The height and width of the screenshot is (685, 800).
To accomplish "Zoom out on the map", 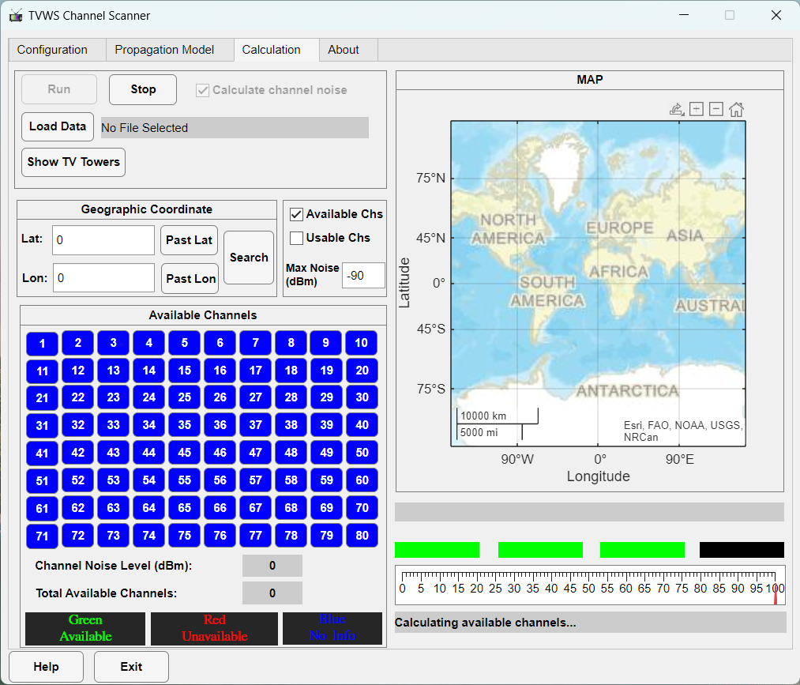I will 716,109.
